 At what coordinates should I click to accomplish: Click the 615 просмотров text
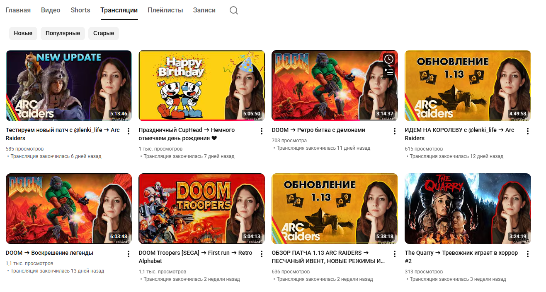pyautogui.click(x=424, y=149)
